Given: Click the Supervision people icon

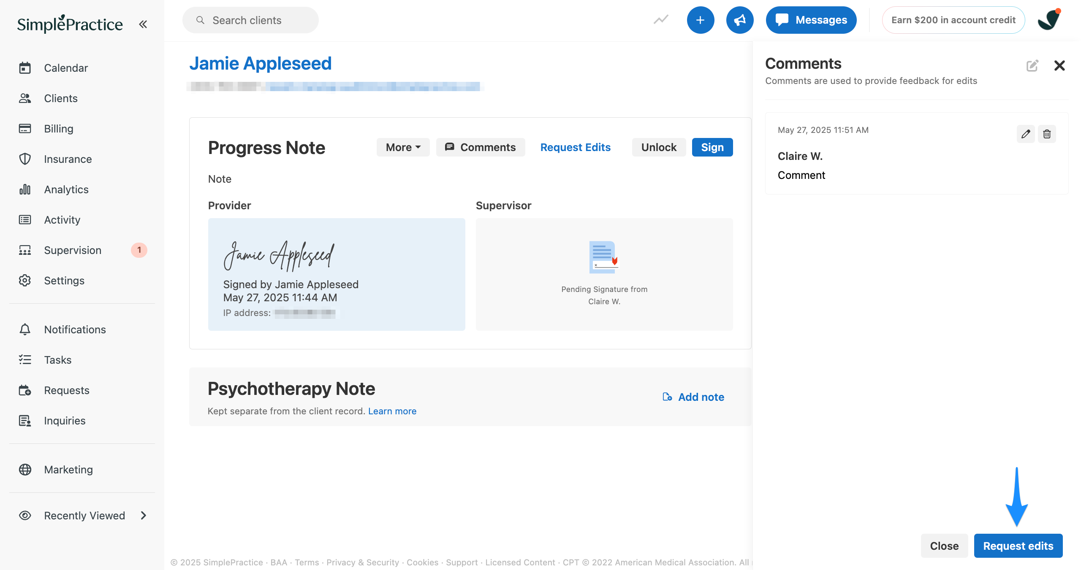Looking at the screenshot, I should pyautogui.click(x=25, y=250).
